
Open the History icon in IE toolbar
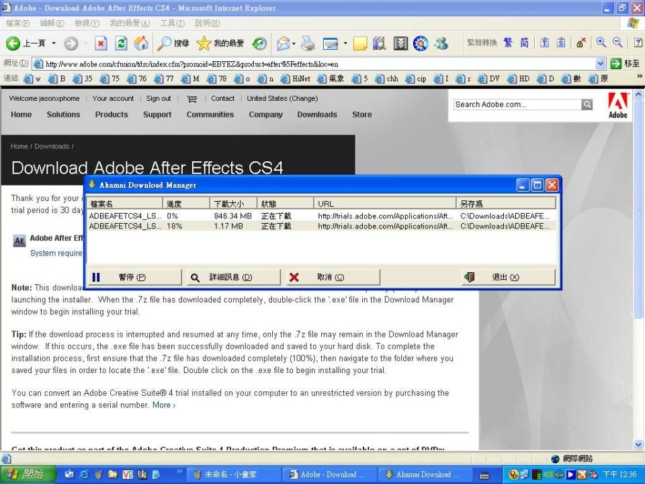259,44
